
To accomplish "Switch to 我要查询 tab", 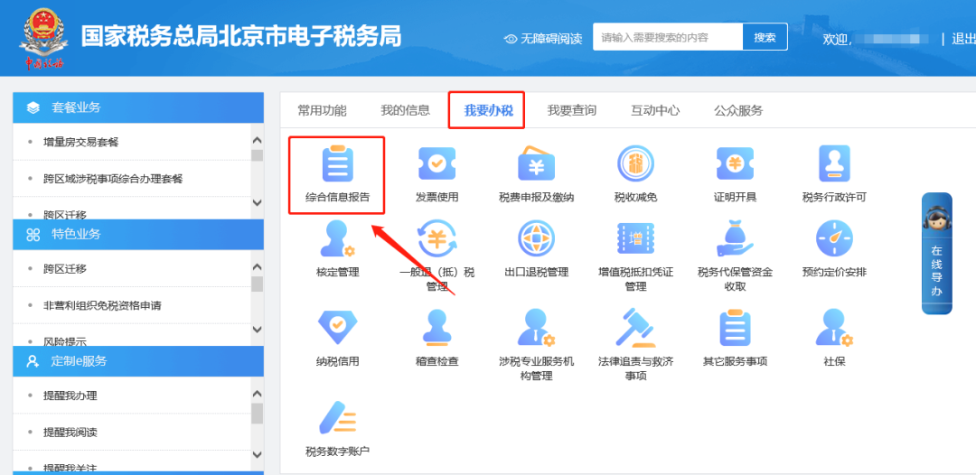I will 572,111.
